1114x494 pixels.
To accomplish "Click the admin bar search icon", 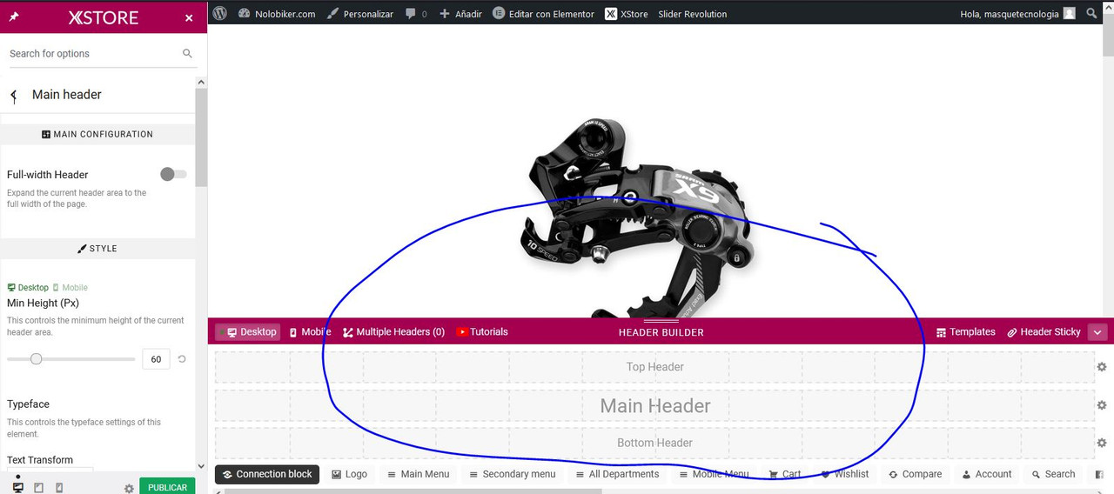I will pyautogui.click(x=1092, y=13).
